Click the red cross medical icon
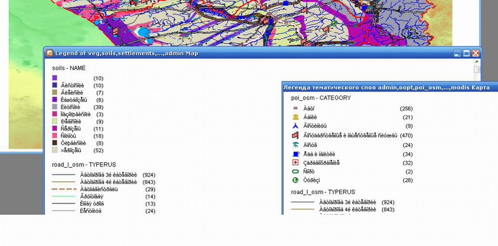 point(295,163)
